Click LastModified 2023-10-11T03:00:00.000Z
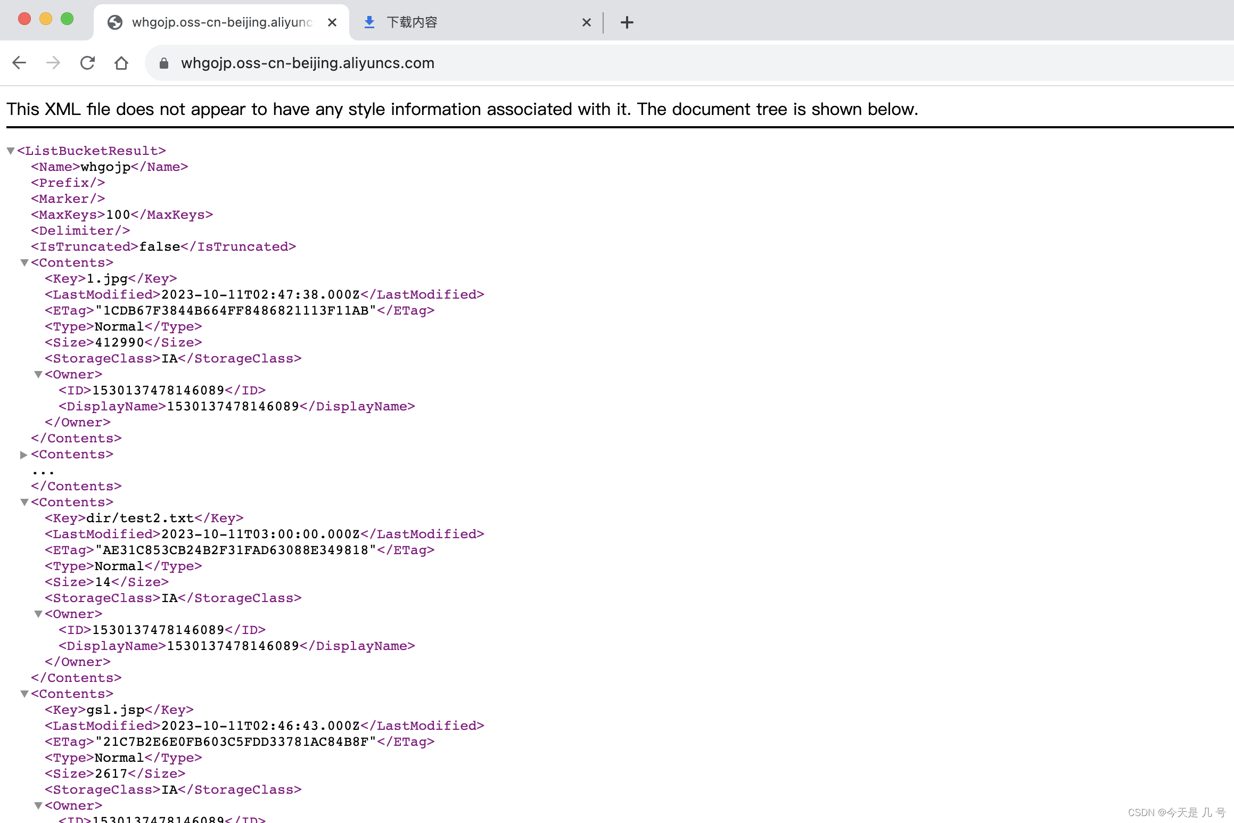1234x823 pixels. tap(261, 534)
